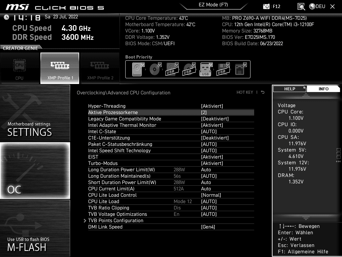Select the optical disc boot device icon

pos(155,69)
